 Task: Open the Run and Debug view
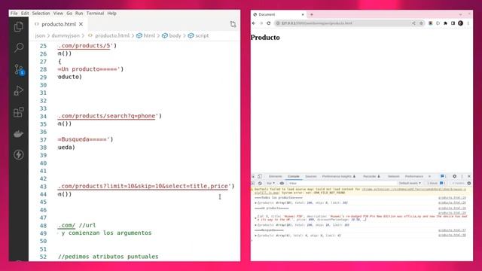pyautogui.click(x=18, y=90)
